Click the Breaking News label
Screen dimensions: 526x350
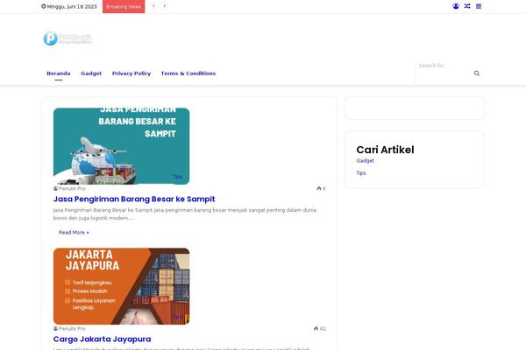pyautogui.click(x=124, y=7)
